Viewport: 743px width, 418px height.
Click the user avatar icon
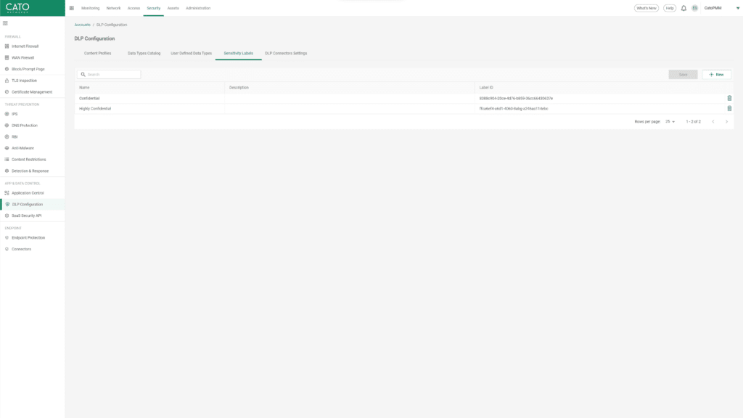pyautogui.click(x=694, y=8)
